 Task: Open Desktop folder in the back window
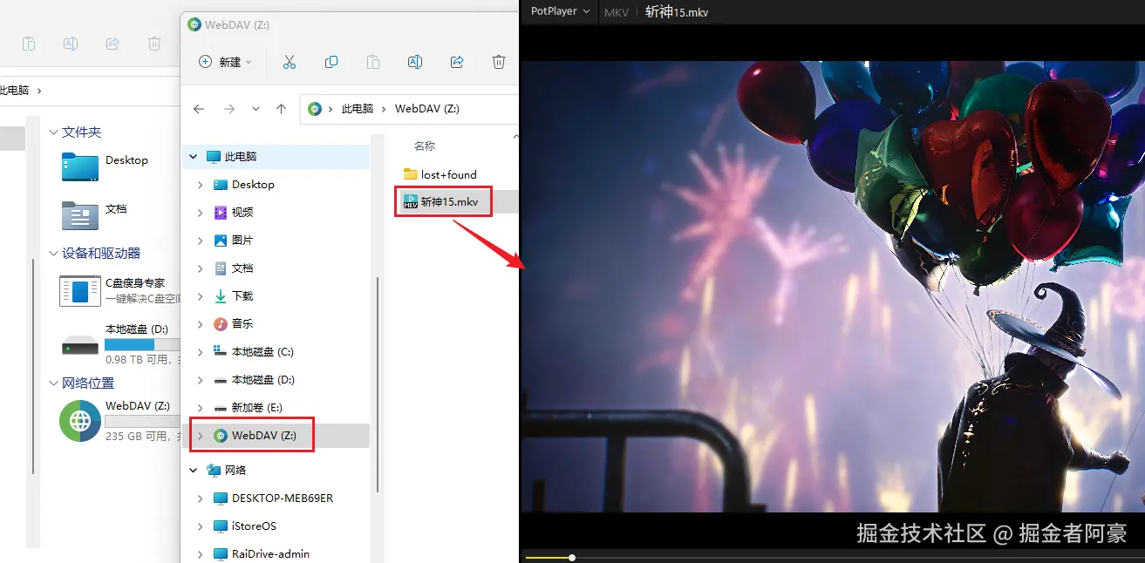(105, 166)
